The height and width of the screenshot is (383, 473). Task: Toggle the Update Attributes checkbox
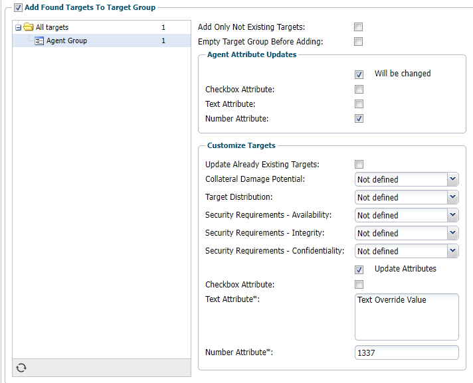click(359, 269)
